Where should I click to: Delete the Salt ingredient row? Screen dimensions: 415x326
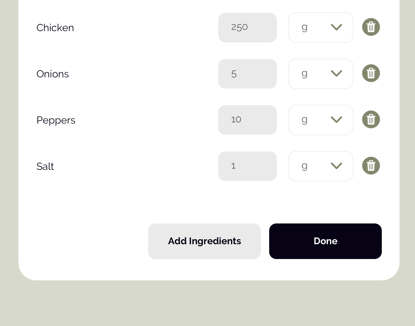pyautogui.click(x=371, y=166)
